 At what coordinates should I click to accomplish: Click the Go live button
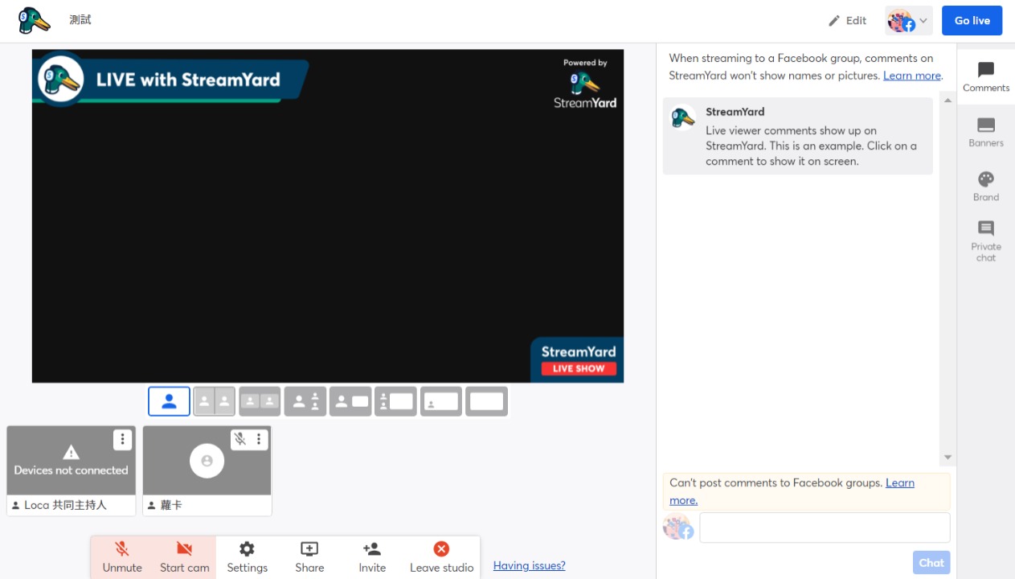pyautogui.click(x=972, y=21)
